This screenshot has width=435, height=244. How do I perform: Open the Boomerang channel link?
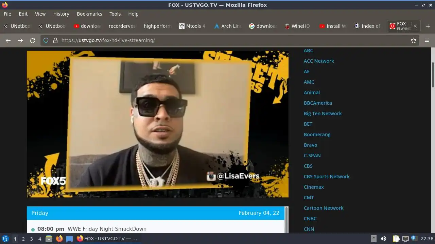click(x=317, y=135)
